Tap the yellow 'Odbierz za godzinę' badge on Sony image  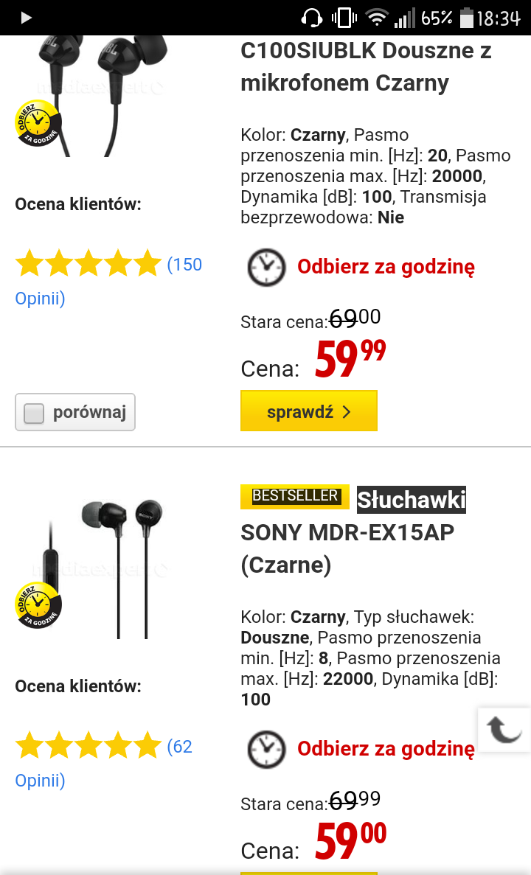tap(38, 605)
